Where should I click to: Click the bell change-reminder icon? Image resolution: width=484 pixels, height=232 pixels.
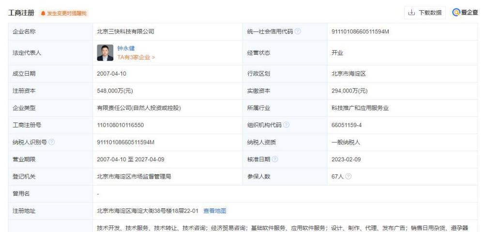43,13
